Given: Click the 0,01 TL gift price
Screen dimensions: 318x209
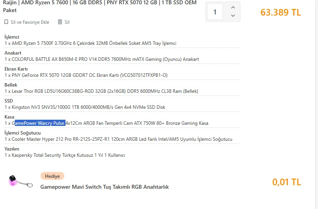Looking at the screenshot, I should [x=286, y=182].
